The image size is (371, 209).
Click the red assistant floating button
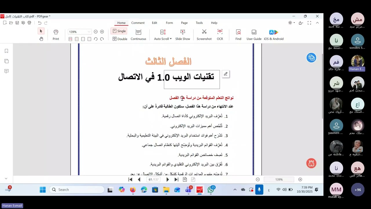[311, 163]
